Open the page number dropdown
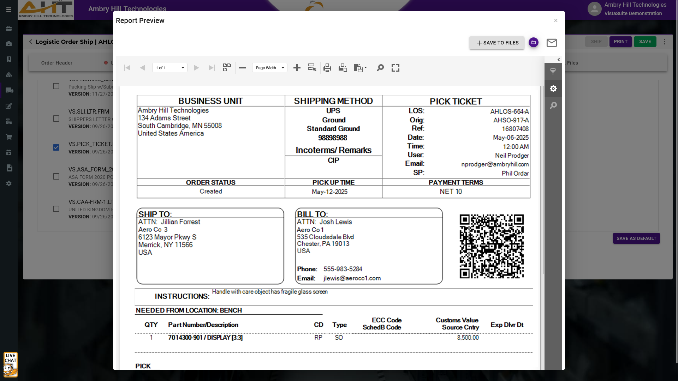 point(183,68)
